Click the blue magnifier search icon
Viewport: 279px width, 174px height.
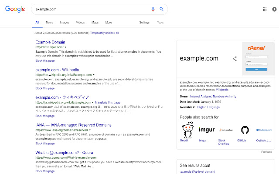coord(161,9)
